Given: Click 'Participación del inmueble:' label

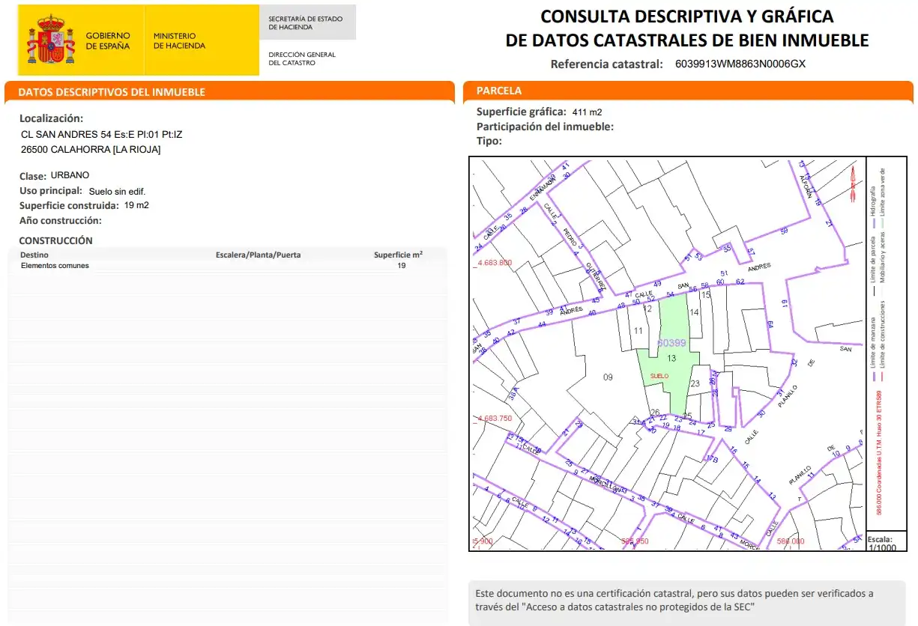Looking at the screenshot, I should point(545,126).
